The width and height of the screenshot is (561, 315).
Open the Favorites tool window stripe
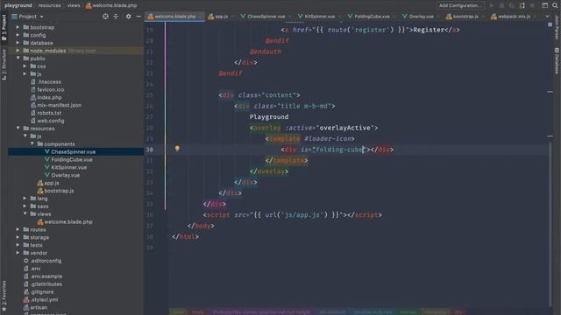click(x=4, y=296)
